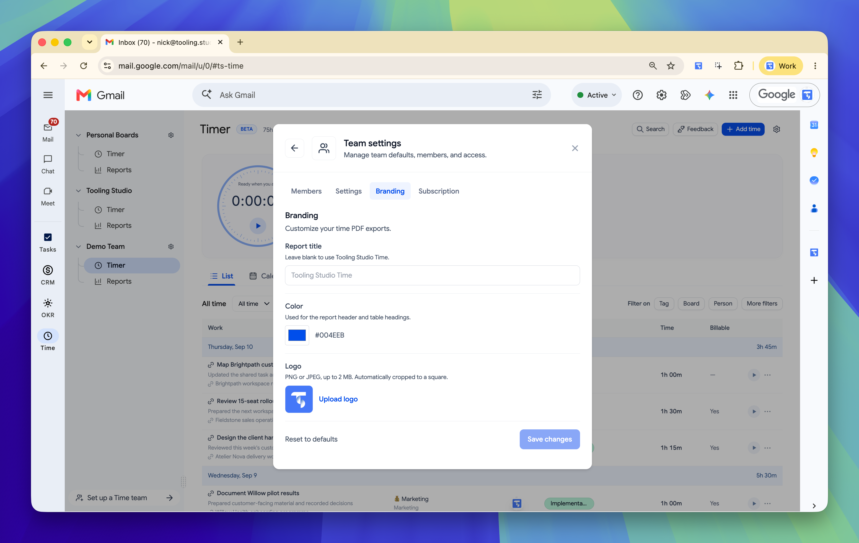Click Save changes button

point(550,439)
